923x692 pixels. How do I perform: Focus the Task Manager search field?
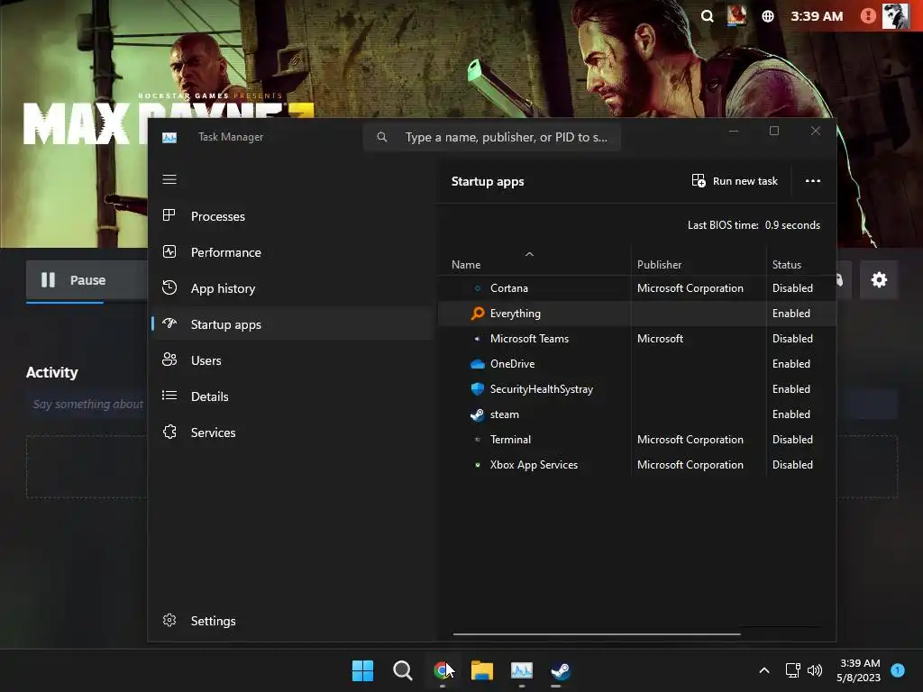492,137
